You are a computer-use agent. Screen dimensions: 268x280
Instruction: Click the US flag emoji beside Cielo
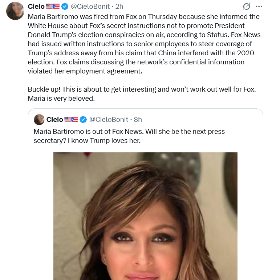49,6
